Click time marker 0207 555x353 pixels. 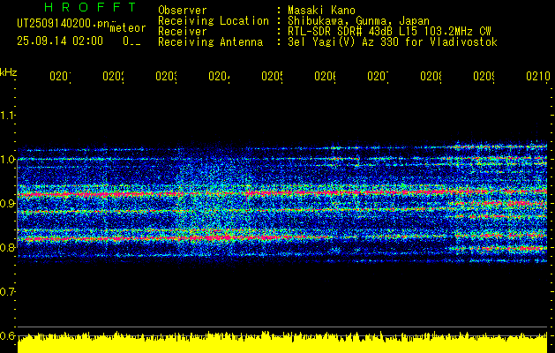(378, 76)
